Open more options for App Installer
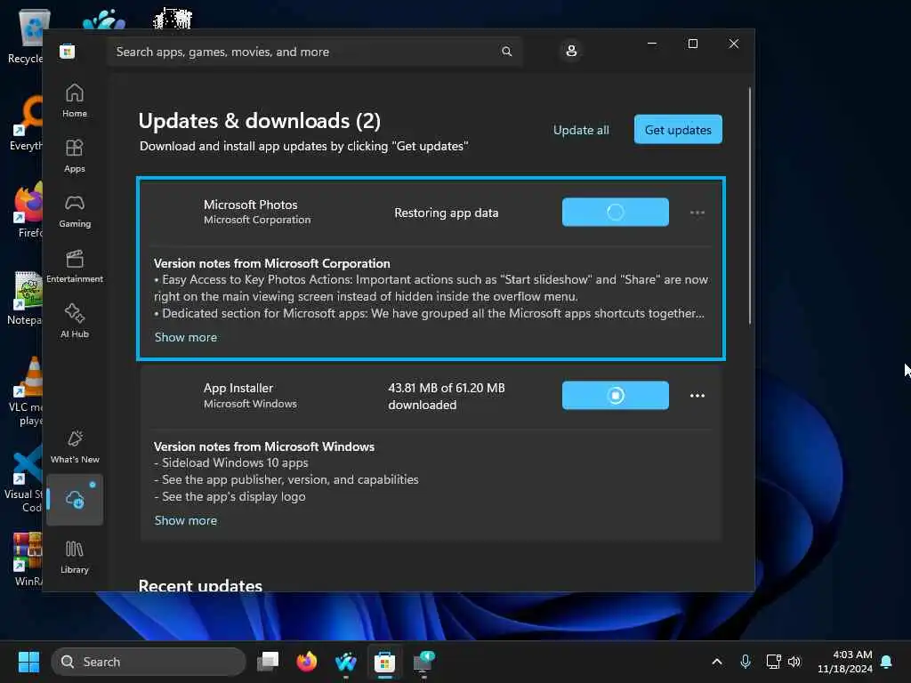The image size is (911, 683). point(697,396)
